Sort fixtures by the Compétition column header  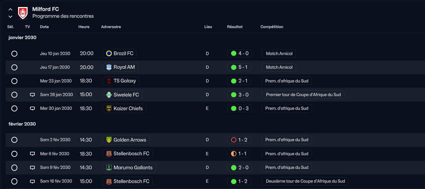[x=272, y=27]
